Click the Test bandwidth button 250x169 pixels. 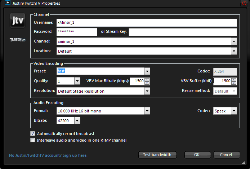coord(157,155)
